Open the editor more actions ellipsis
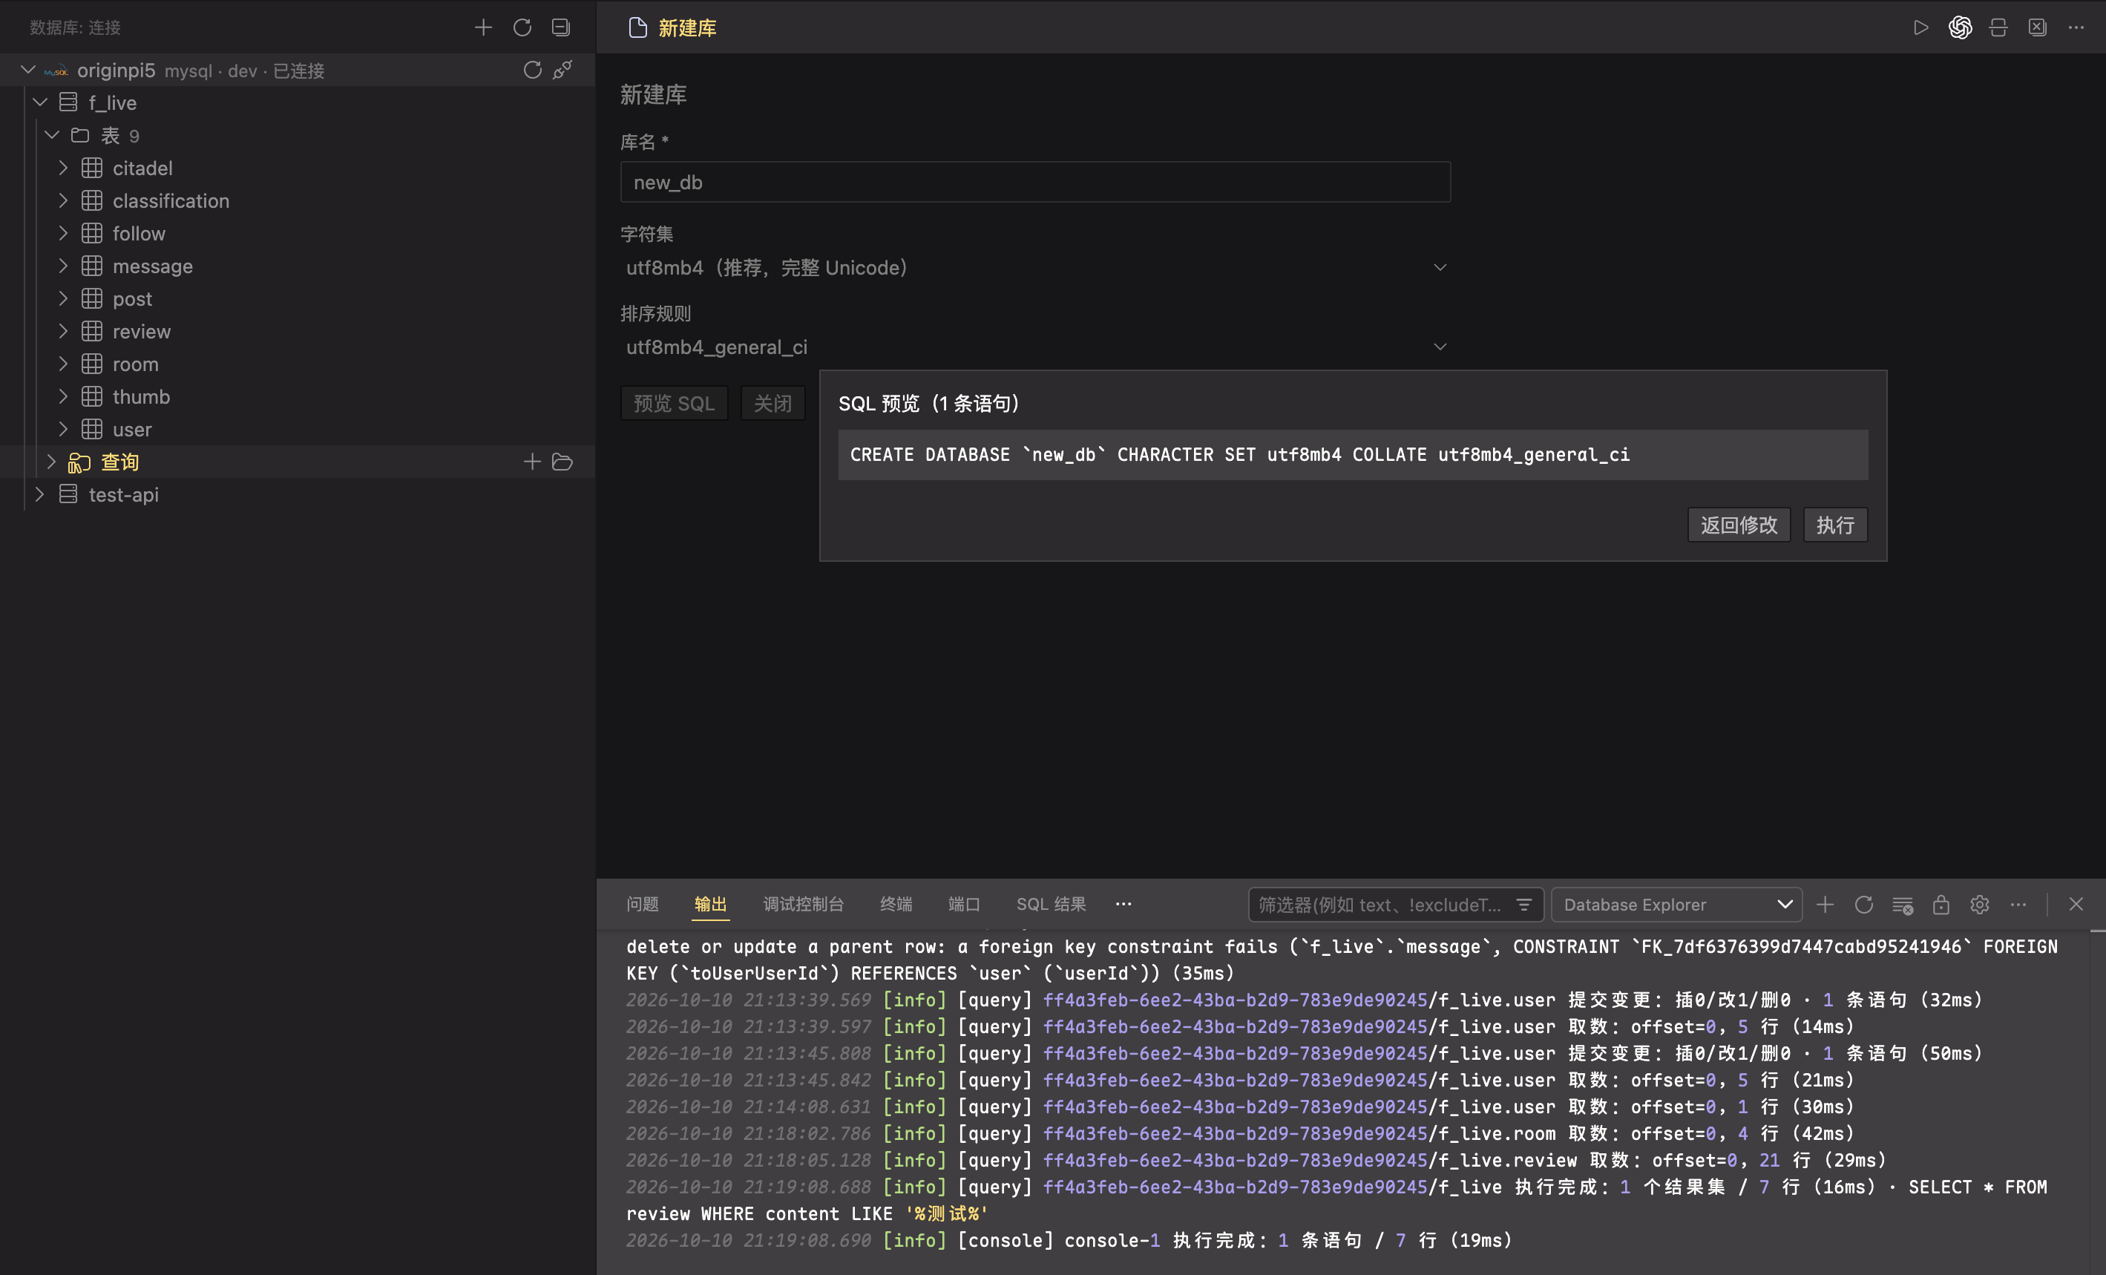Image resolution: width=2106 pixels, height=1275 pixels. tap(2076, 27)
